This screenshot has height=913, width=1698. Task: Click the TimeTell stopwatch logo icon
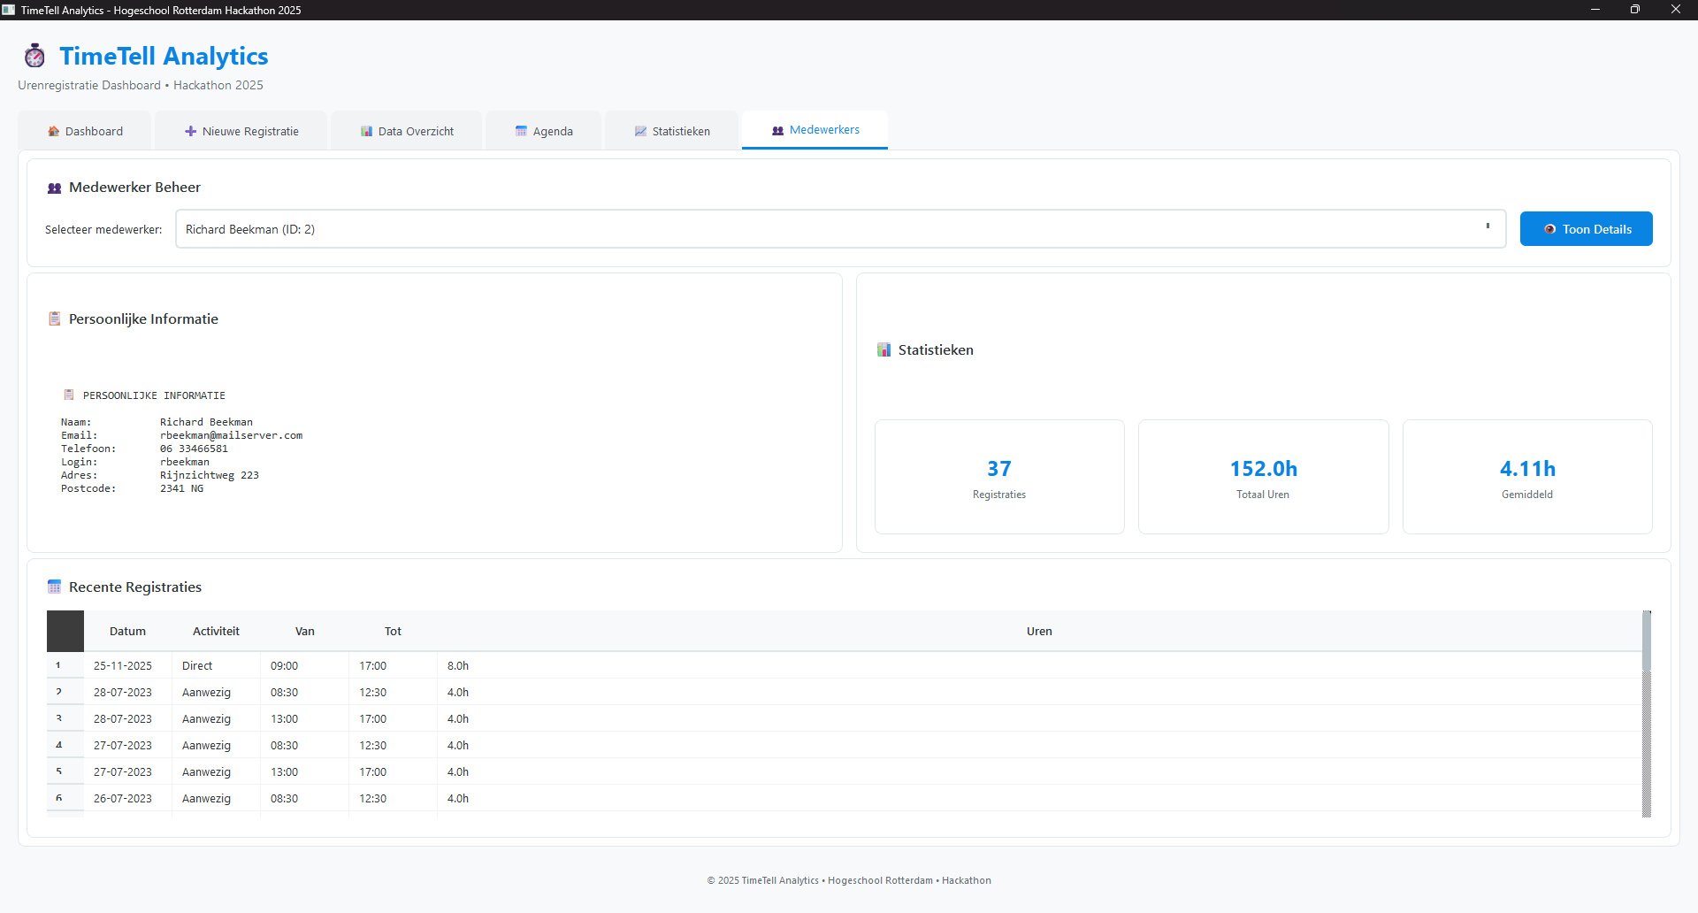point(34,56)
